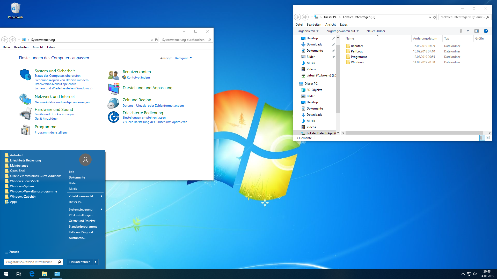The image size is (497, 279).
Task: Click Programm deinstallieren link
Action: click(x=52, y=133)
